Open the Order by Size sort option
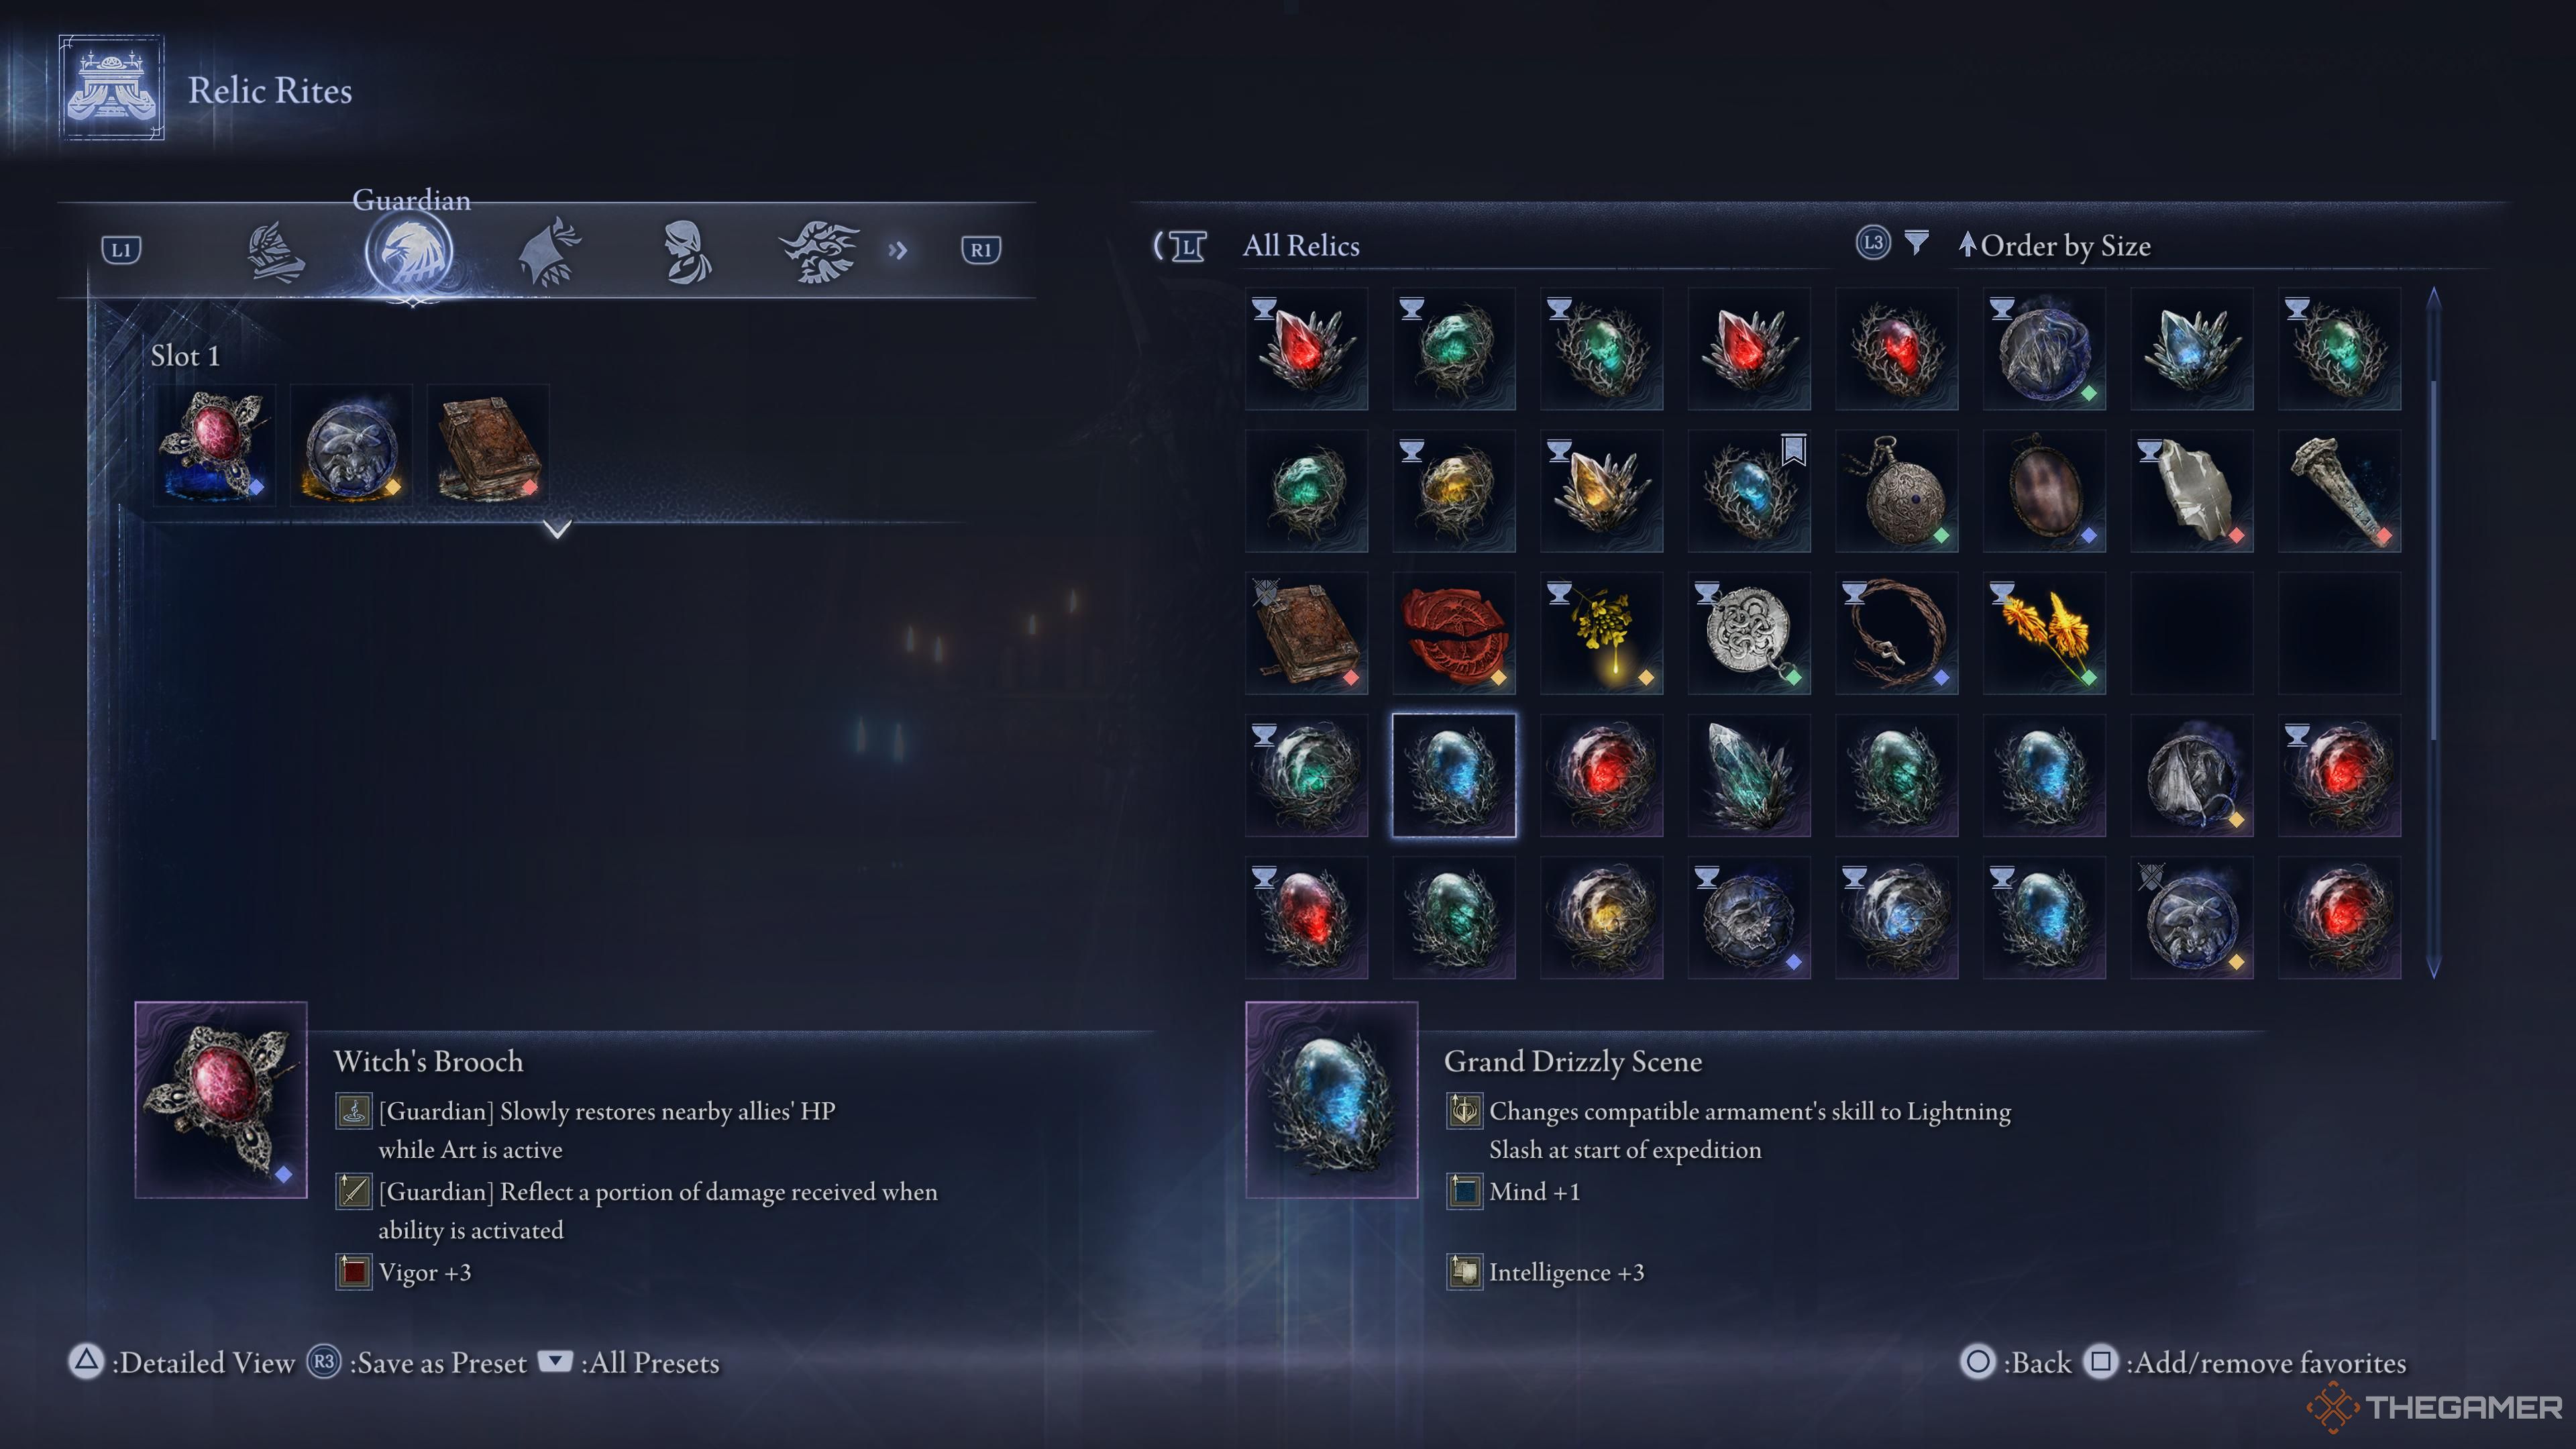2576x1449 pixels. coord(2055,246)
